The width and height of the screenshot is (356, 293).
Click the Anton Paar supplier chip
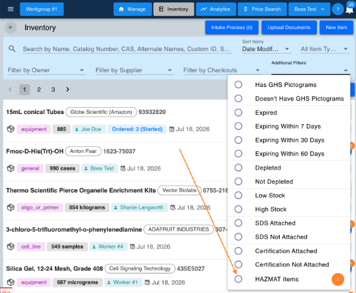point(83,151)
